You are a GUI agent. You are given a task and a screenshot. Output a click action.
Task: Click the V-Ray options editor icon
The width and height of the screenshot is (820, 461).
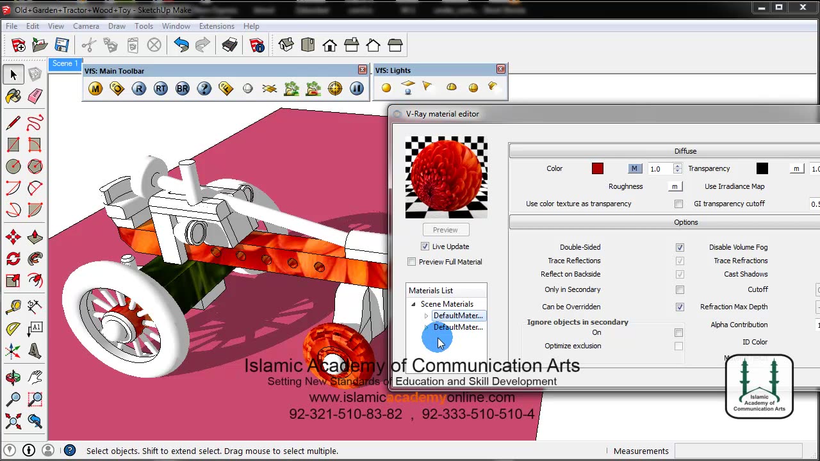(x=117, y=89)
